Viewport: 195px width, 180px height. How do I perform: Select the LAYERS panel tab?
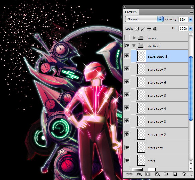[131, 12]
